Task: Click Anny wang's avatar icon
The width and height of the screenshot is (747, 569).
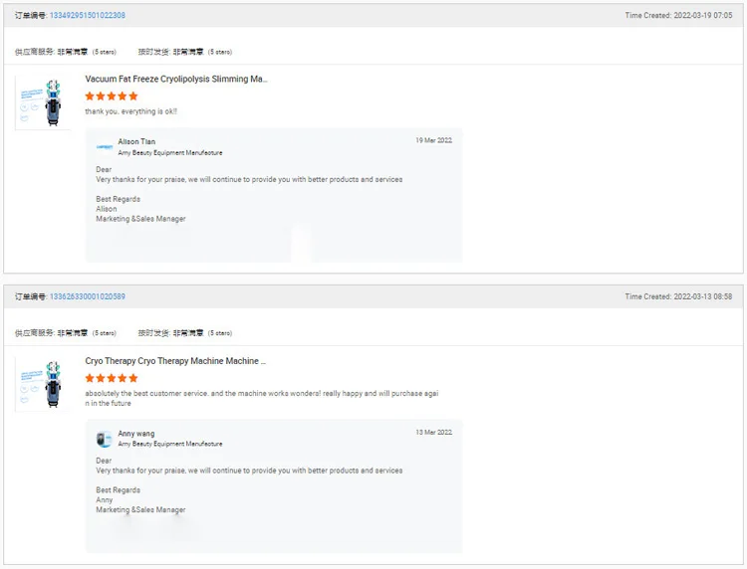Action: click(x=105, y=439)
